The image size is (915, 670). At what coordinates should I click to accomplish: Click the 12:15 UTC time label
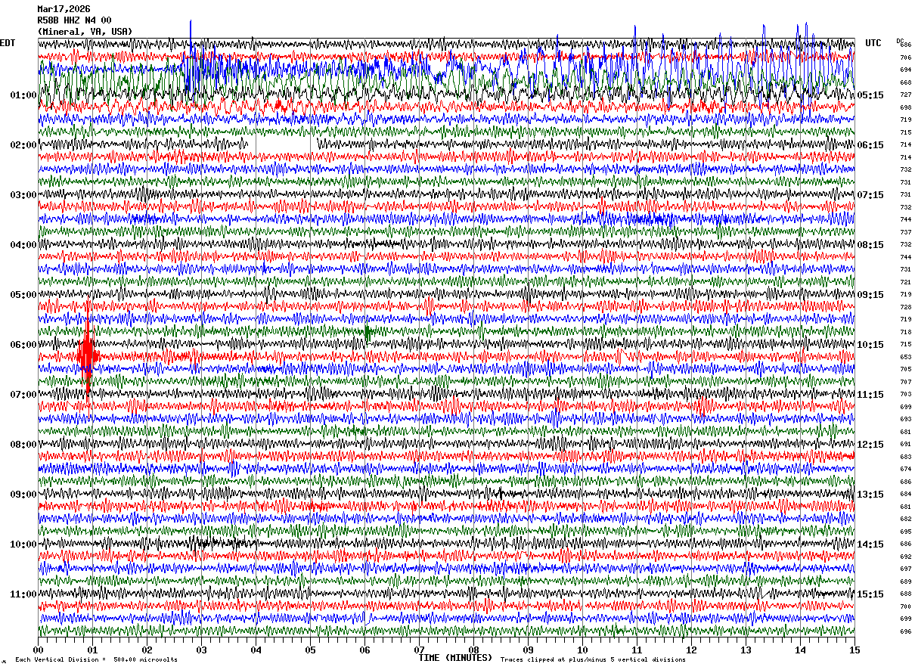tap(870, 445)
